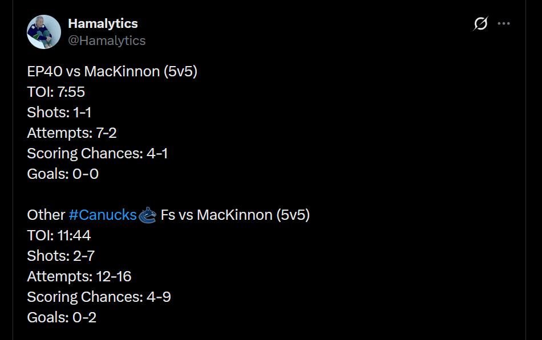Click the Hamalytics profile picture
542x340 pixels.
point(44,32)
